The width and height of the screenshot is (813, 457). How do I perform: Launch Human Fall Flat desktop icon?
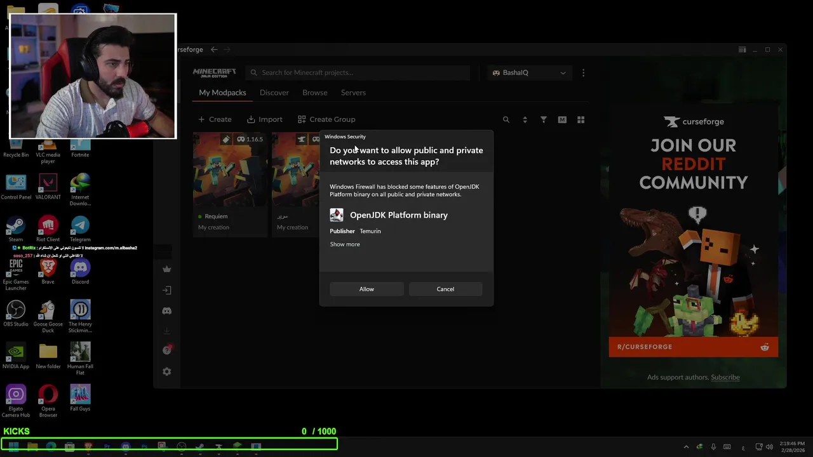(80, 359)
